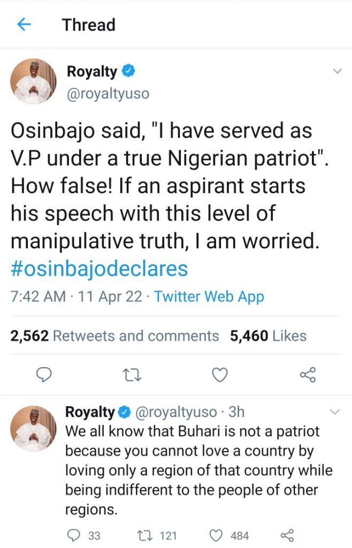Open the Twitter Web App source link
Viewport: 352px width, 548px height.
tap(209, 296)
